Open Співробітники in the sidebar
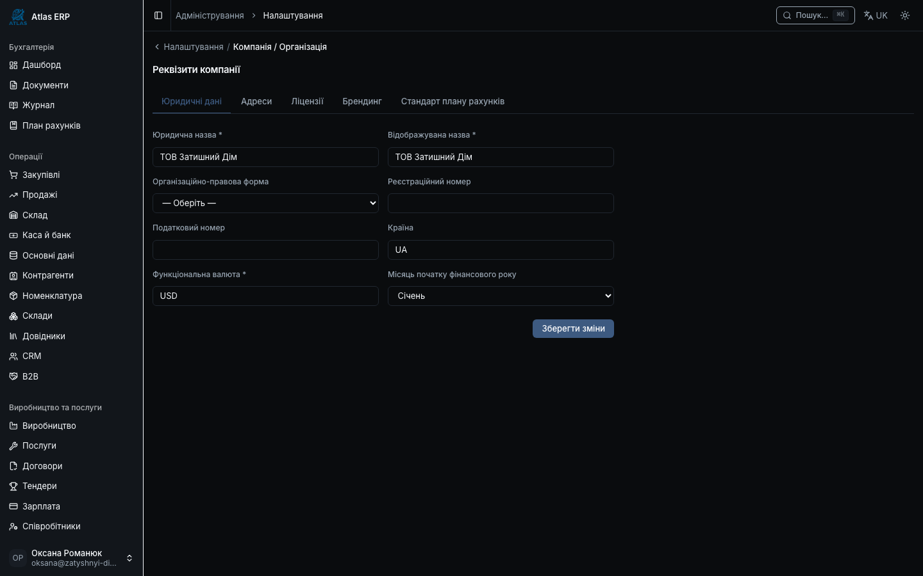Image resolution: width=923 pixels, height=576 pixels. pyautogui.click(x=71, y=527)
